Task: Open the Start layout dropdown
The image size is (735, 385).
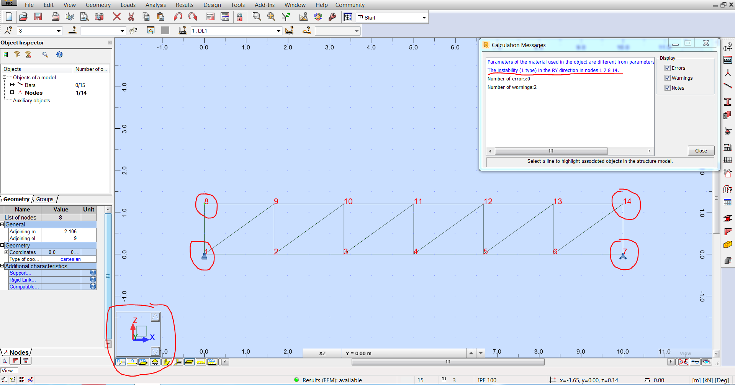Action: point(423,17)
